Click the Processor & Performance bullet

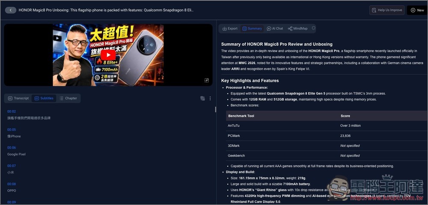click(247, 88)
